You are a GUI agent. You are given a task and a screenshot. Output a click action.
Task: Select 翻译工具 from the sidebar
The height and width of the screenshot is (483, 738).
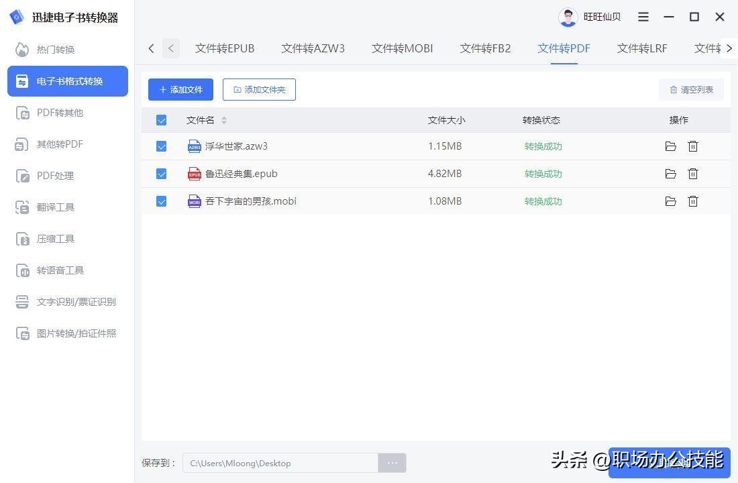pyautogui.click(x=56, y=207)
